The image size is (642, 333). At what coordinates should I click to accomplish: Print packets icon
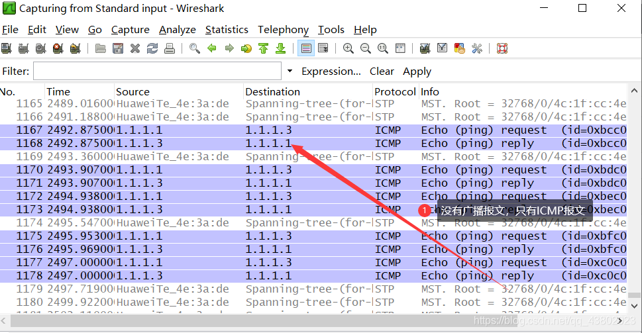[170, 48]
